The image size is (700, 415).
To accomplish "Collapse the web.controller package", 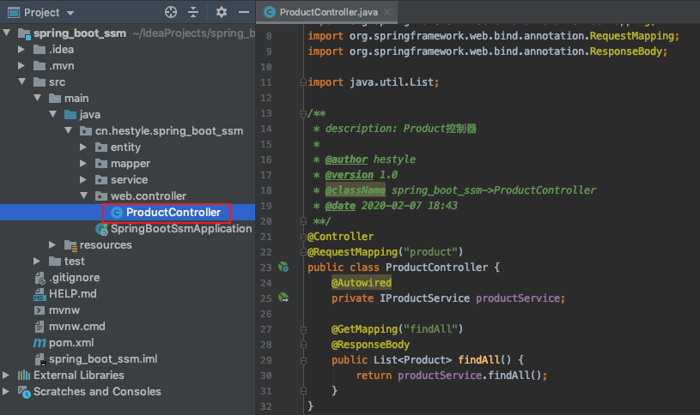I will [x=84, y=195].
